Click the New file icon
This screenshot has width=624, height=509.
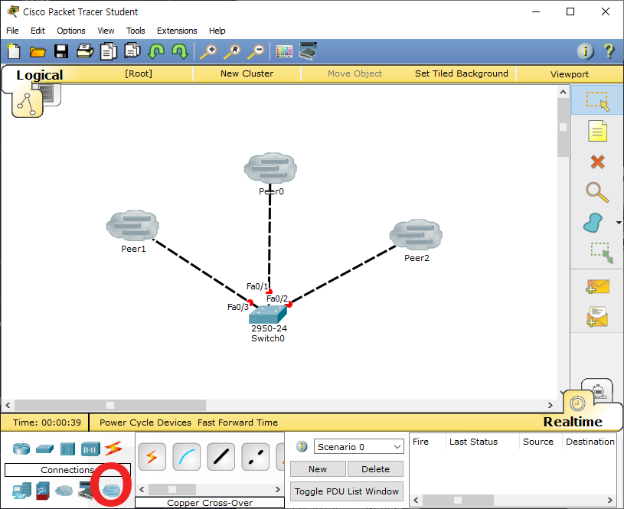[14, 51]
